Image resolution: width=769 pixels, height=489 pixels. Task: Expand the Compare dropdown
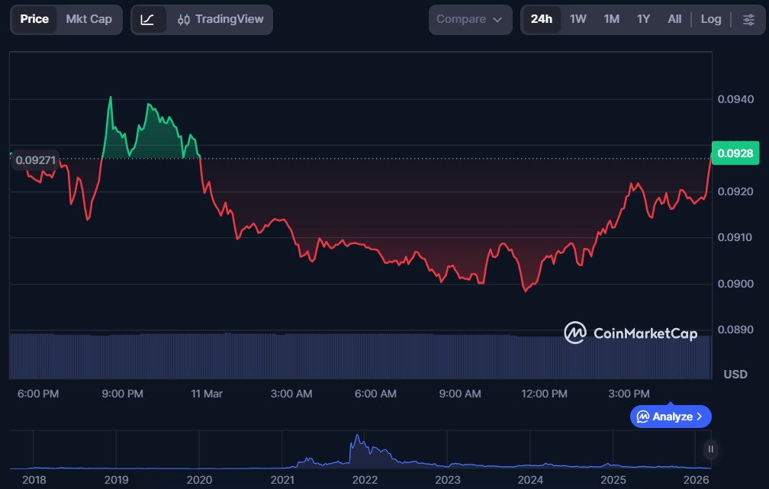point(469,19)
